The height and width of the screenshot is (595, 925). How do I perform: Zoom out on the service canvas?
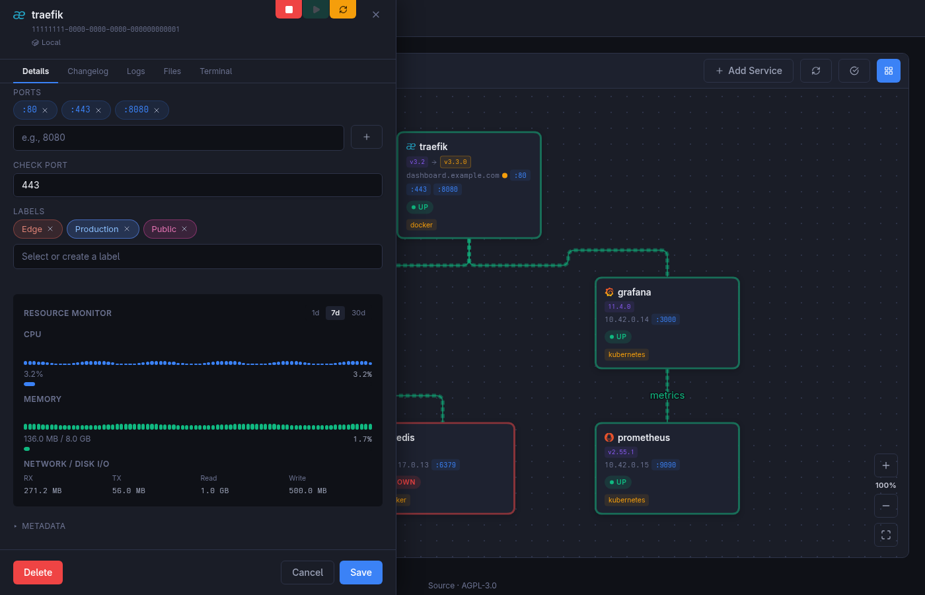pyautogui.click(x=886, y=506)
